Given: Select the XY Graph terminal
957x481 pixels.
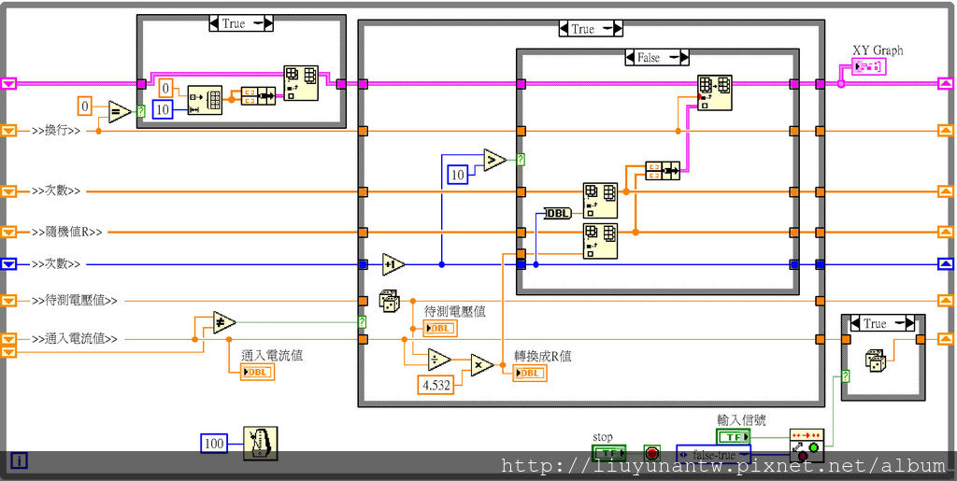Looking at the screenshot, I should 868,66.
